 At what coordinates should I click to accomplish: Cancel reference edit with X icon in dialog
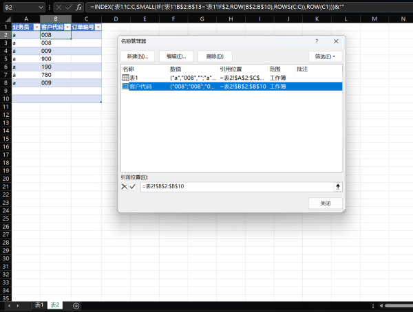125,187
